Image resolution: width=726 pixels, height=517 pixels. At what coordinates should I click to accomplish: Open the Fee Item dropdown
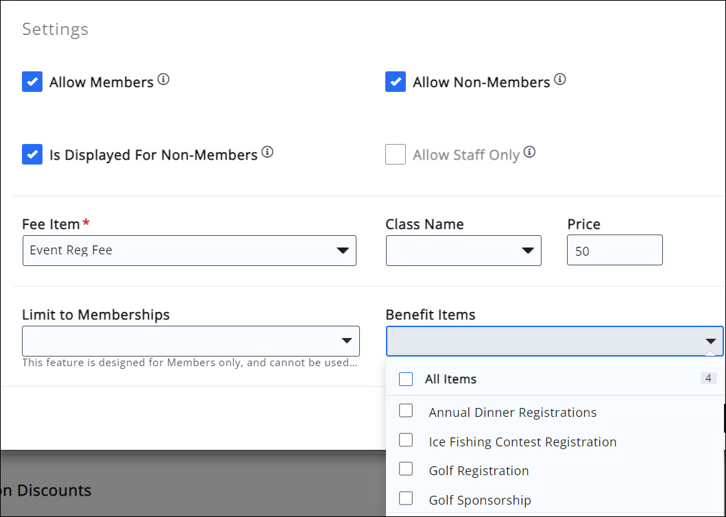[x=189, y=251]
